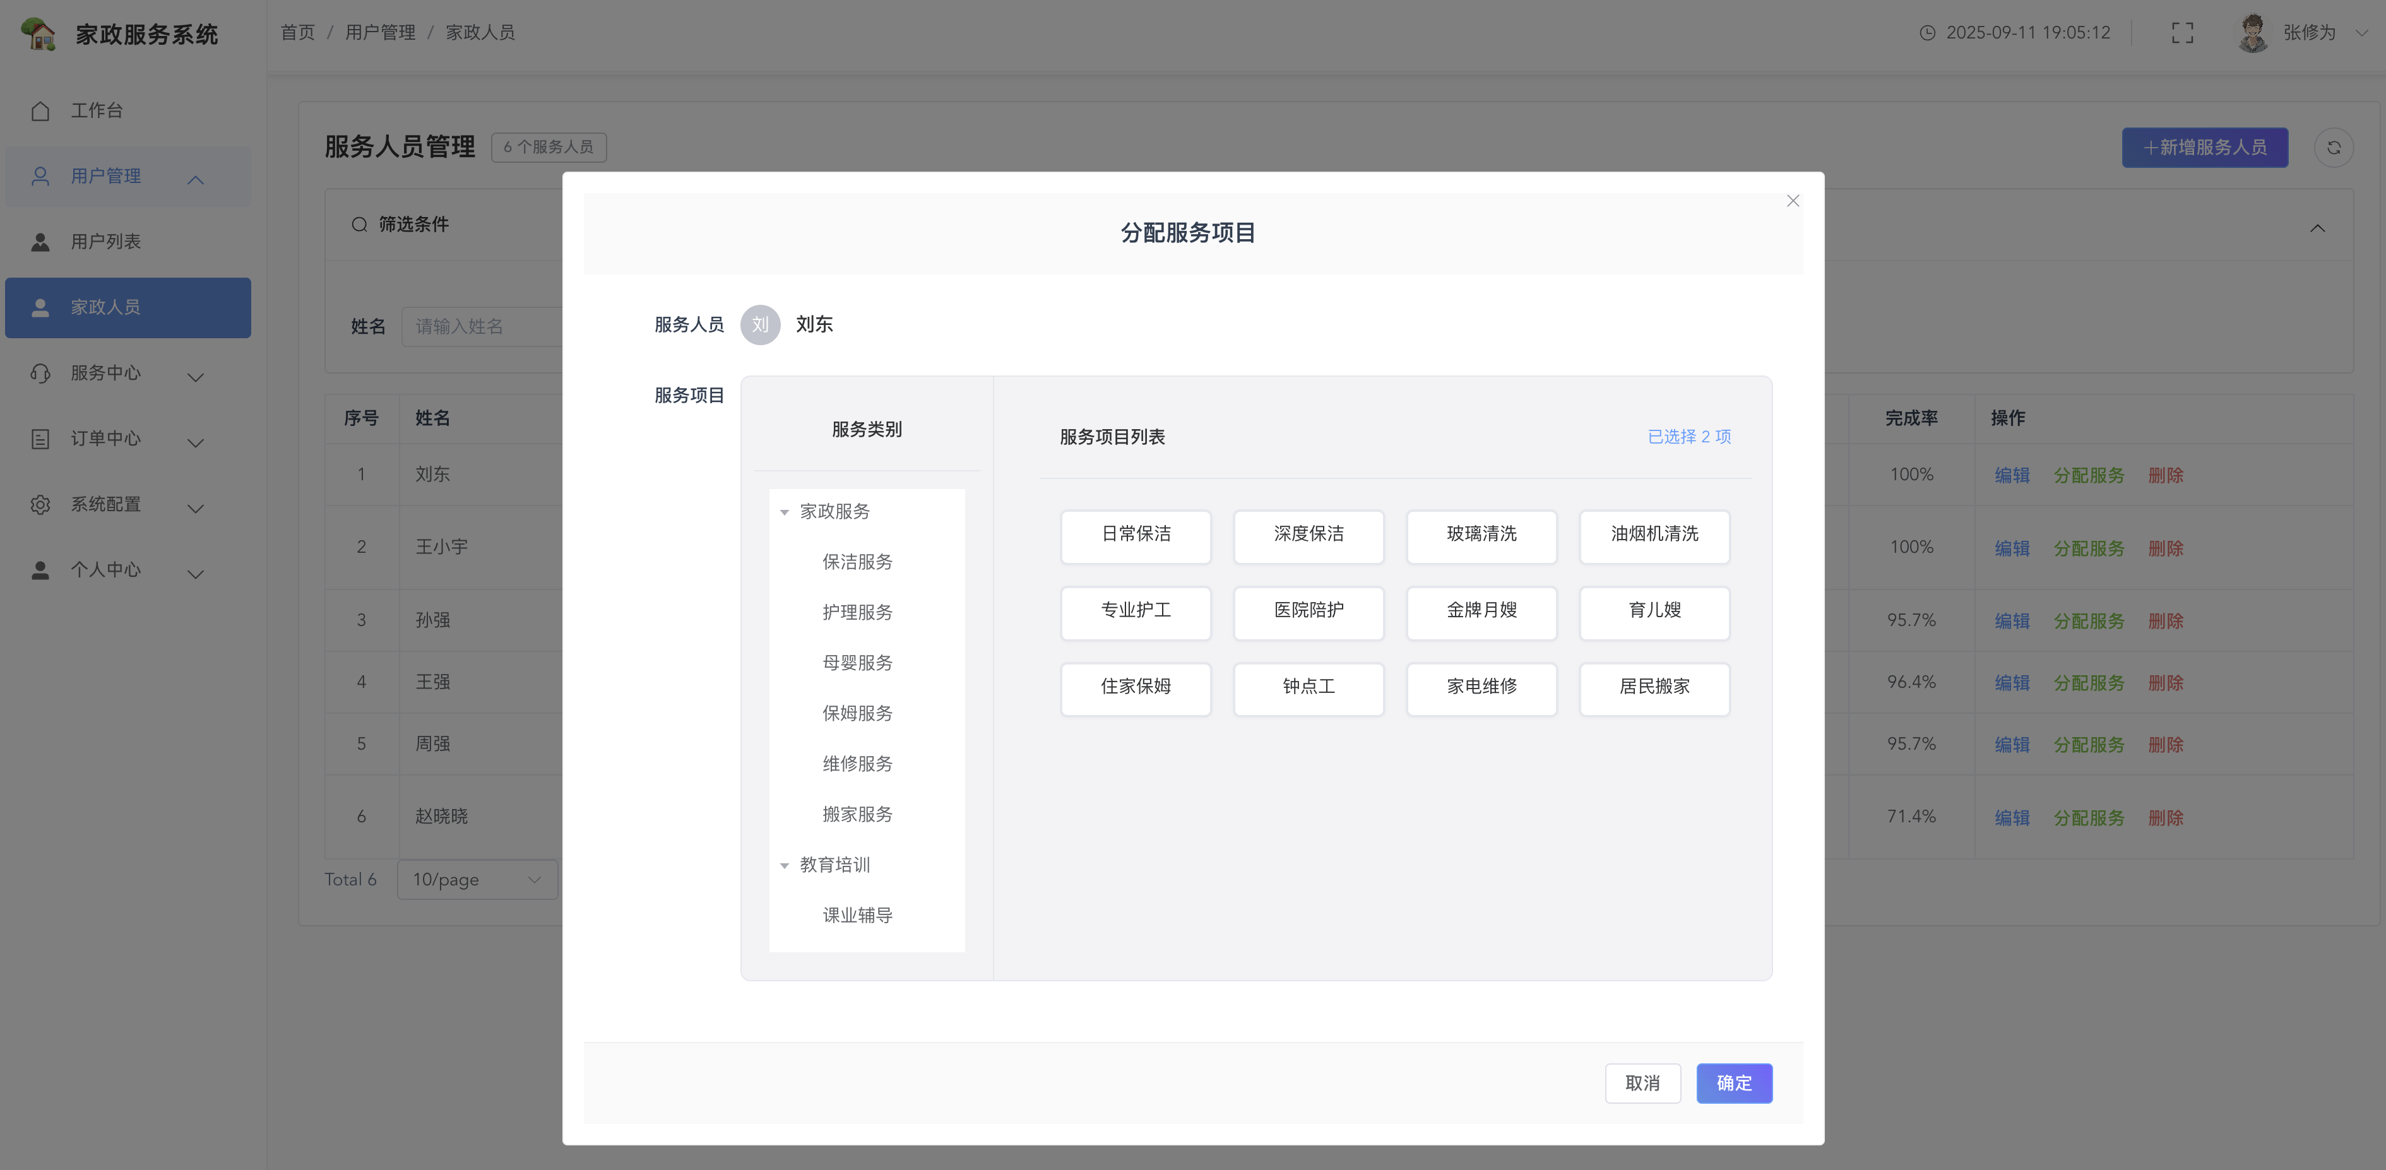2386x1170 pixels.
Task: Click the 工作台 home icon in sidebar
Action: click(x=40, y=111)
